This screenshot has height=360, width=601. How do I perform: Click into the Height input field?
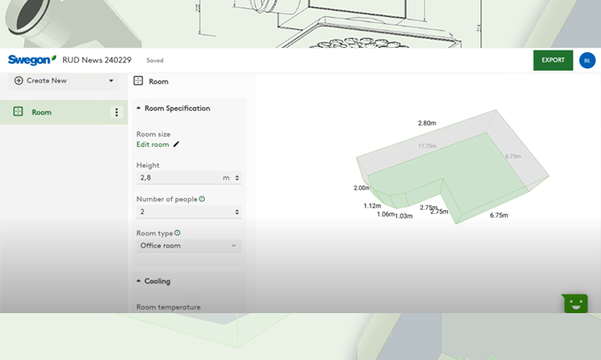point(177,178)
